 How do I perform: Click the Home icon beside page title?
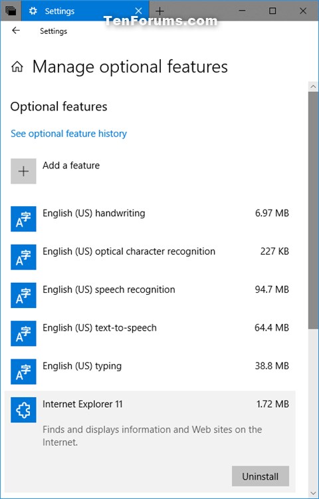17,67
